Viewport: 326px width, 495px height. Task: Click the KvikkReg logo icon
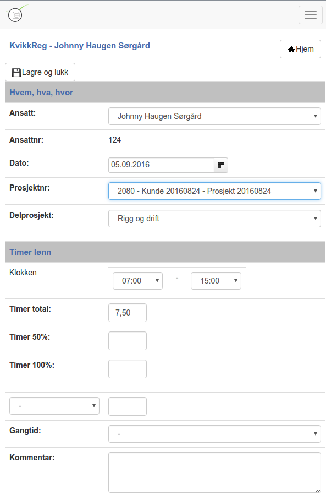tap(16, 14)
